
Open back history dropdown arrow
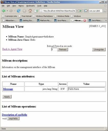7,11
